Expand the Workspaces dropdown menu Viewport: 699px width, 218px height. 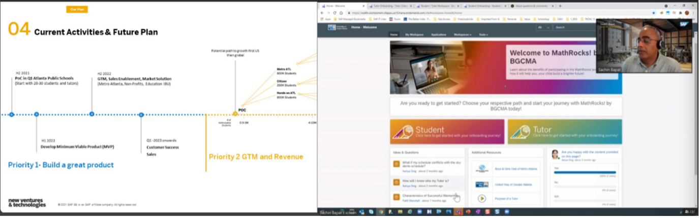coord(463,34)
